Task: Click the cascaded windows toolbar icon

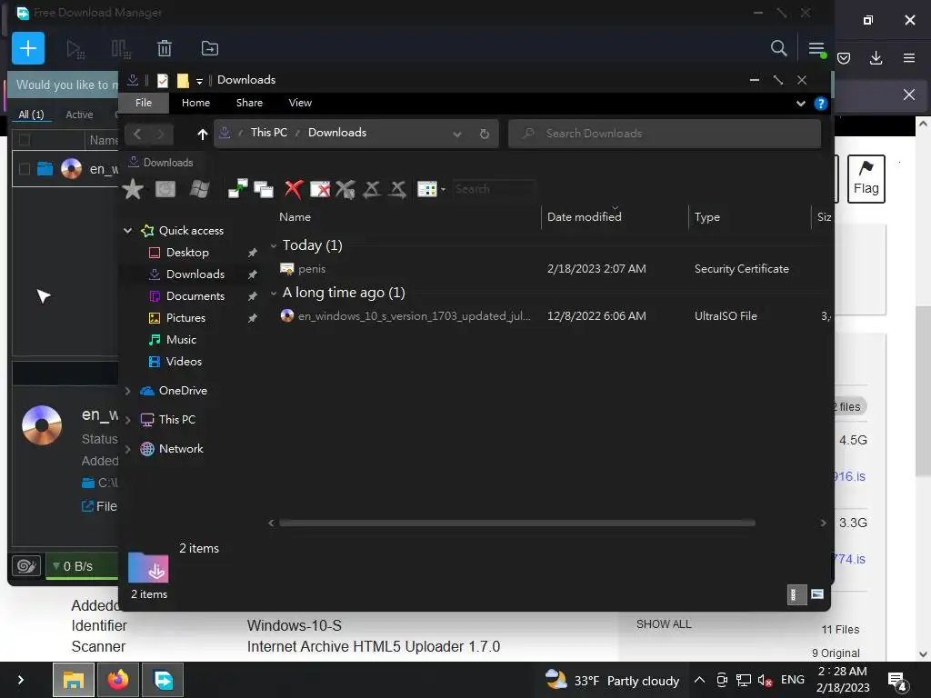Action: click(x=264, y=189)
